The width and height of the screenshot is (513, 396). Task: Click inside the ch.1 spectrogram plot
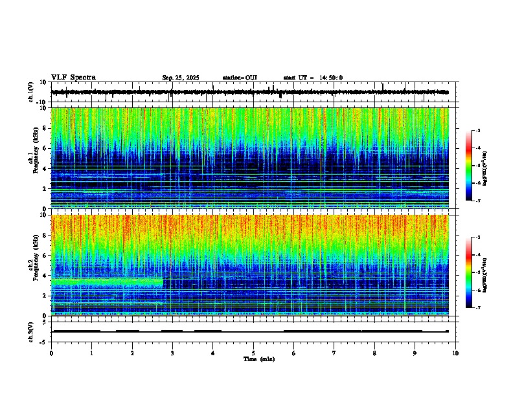pos(250,158)
